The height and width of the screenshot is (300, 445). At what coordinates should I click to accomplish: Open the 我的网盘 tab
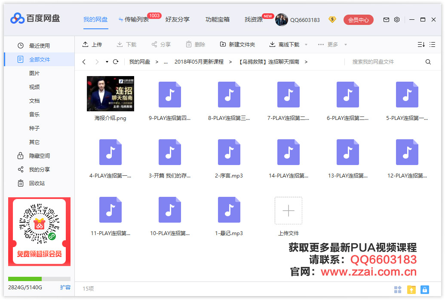tap(95, 19)
